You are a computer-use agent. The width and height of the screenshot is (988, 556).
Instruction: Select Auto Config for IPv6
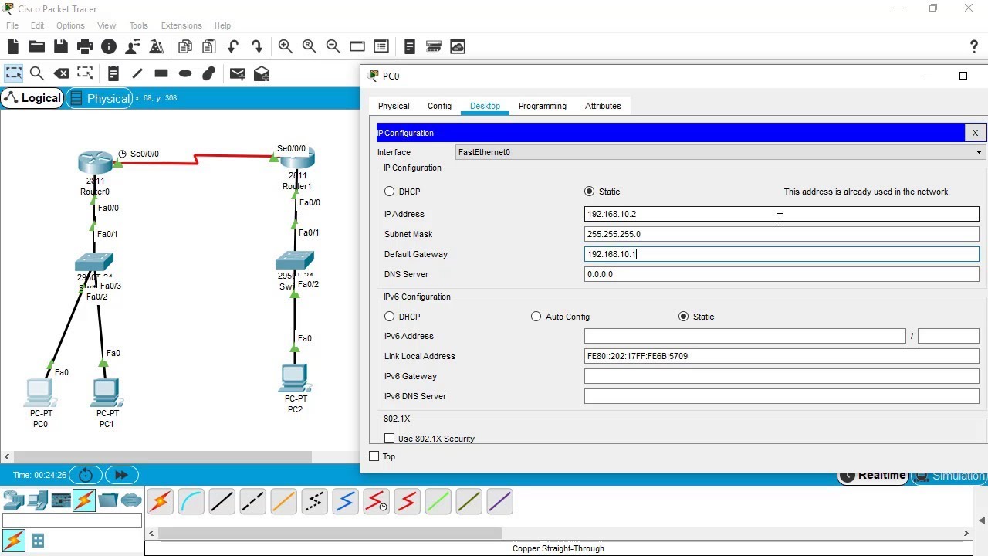536,317
